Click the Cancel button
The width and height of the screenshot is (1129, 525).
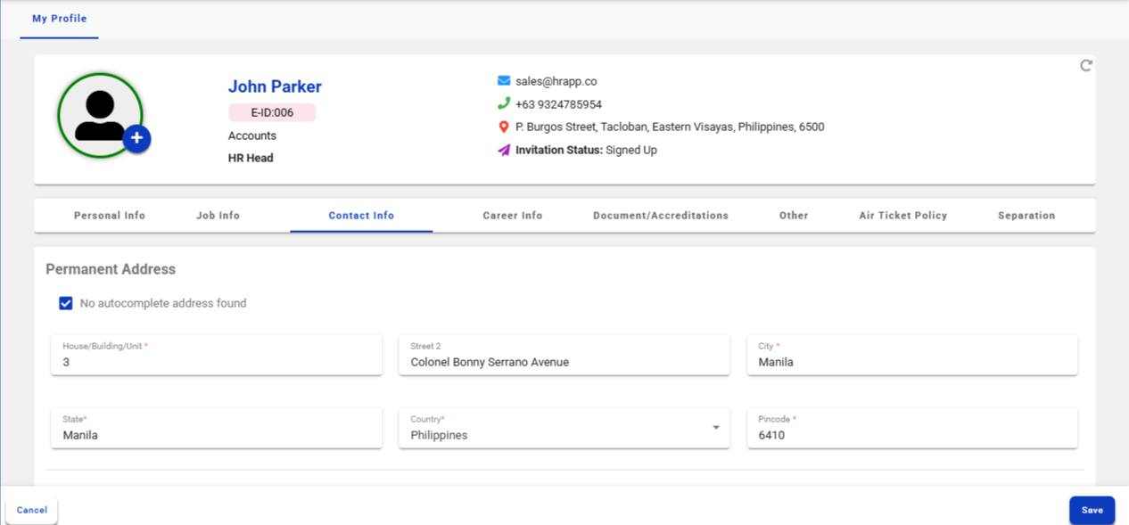(32, 511)
